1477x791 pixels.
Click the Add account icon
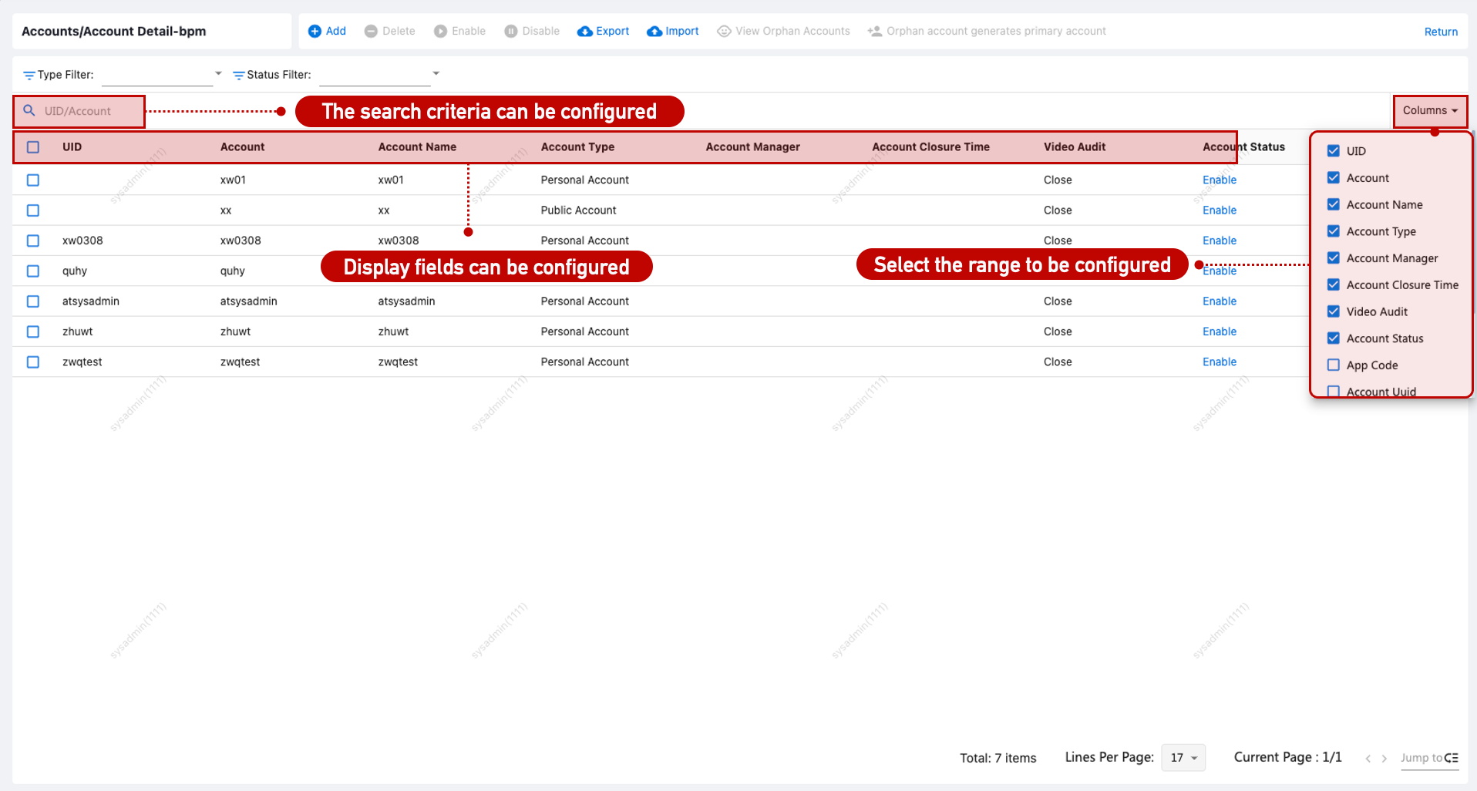(x=315, y=31)
